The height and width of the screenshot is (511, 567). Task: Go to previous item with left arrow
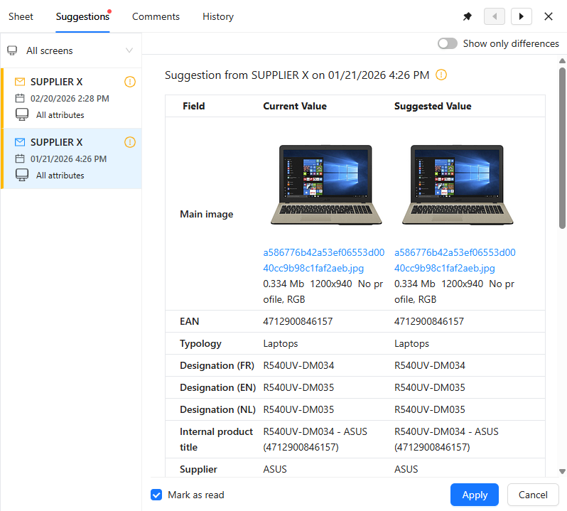tap(495, 16)
